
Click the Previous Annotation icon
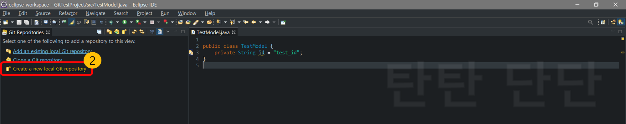click(232, 22)
